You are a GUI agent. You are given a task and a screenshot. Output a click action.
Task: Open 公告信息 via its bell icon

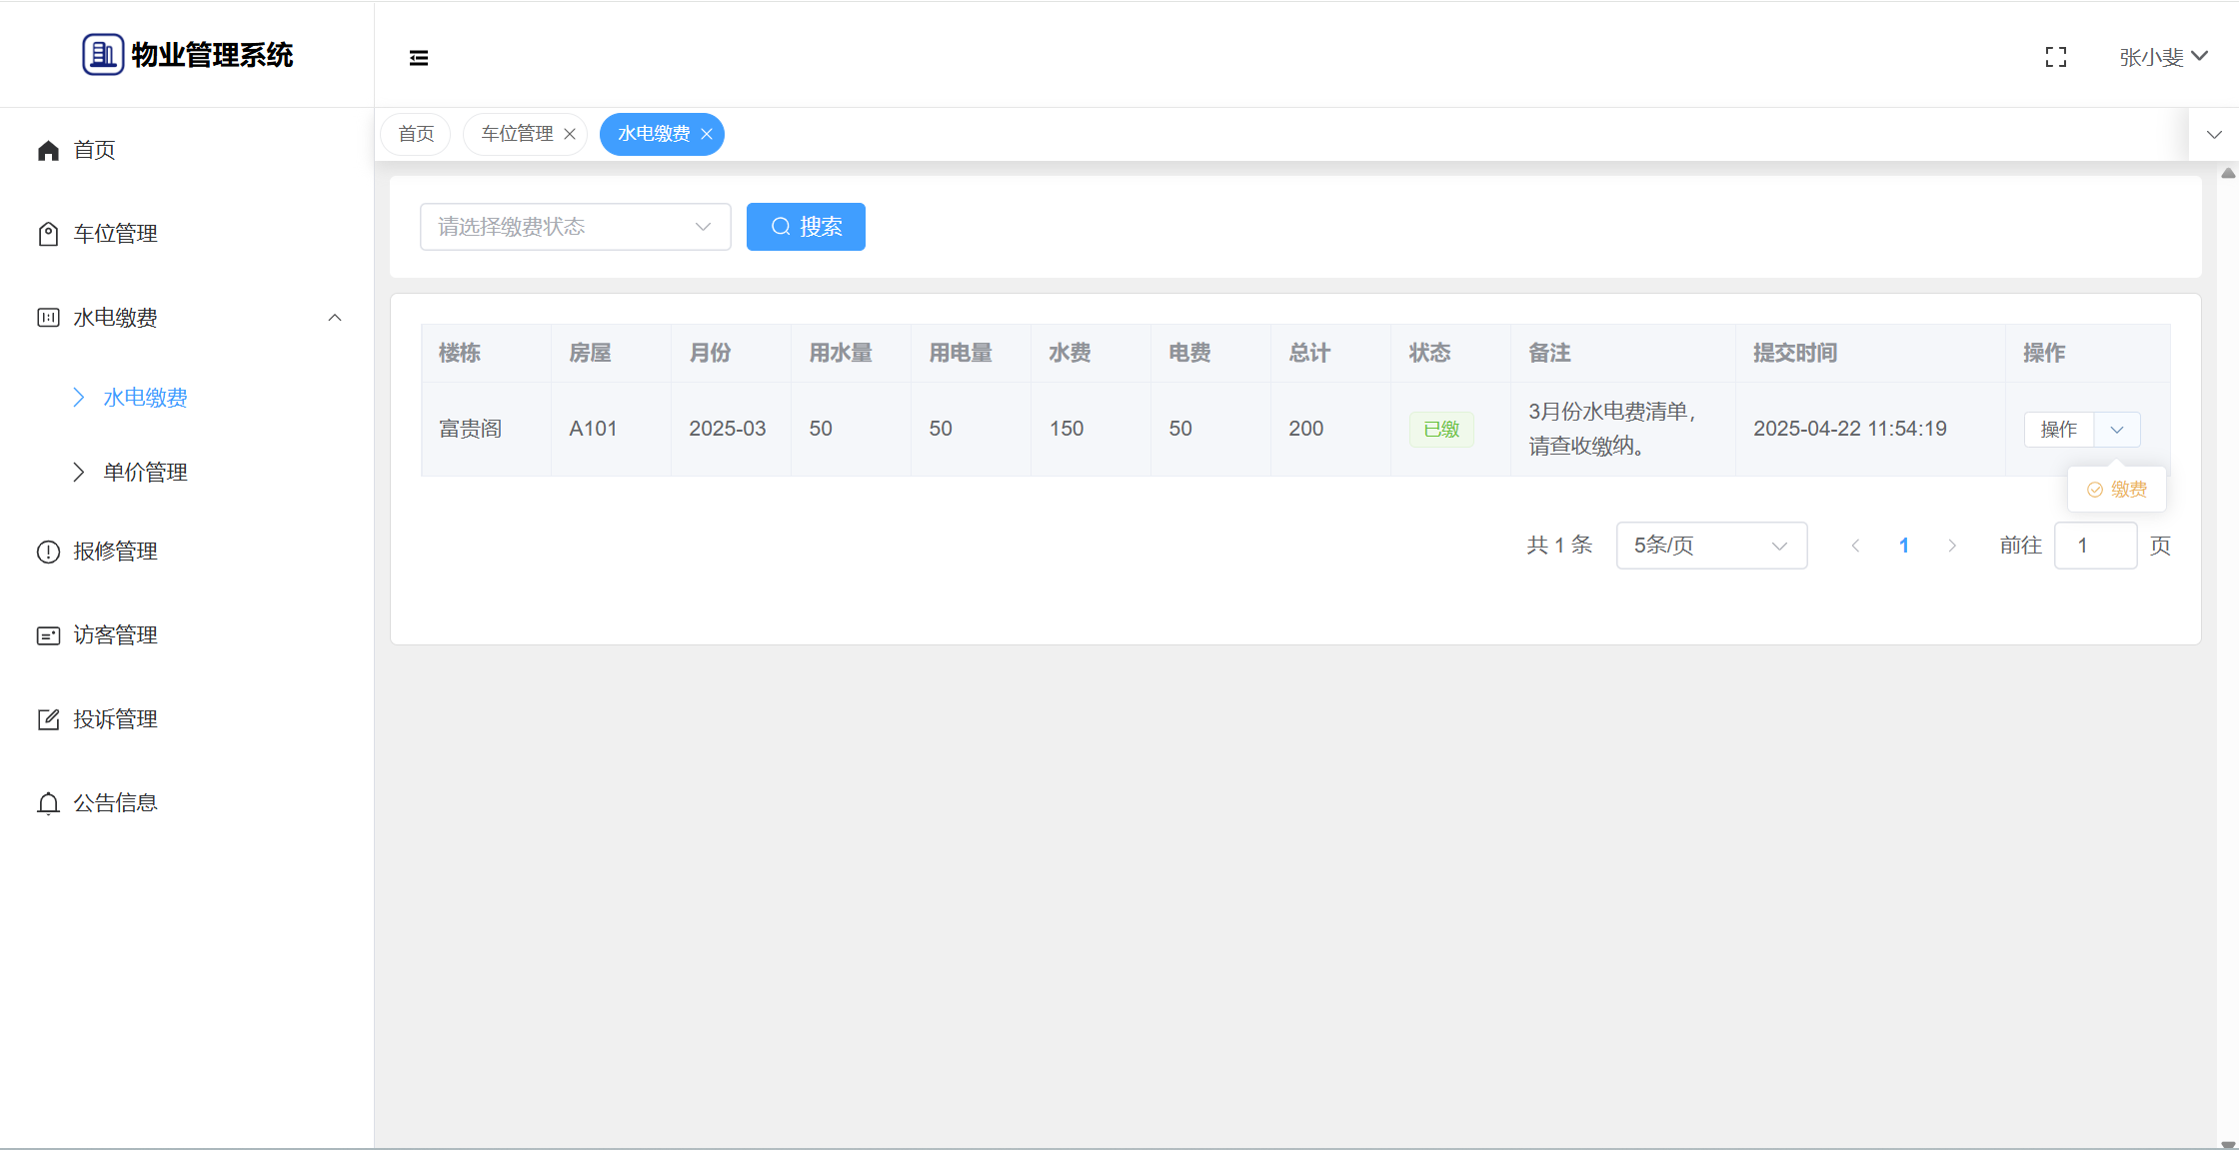(48, 803)
